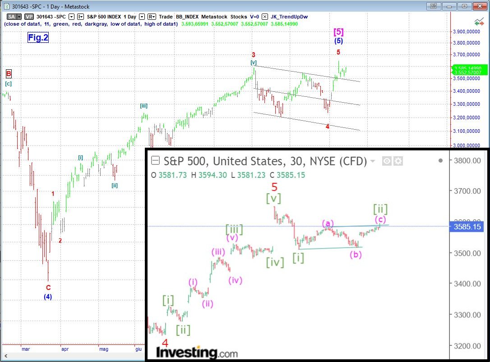
Task: Click the 3.593,65991 indicator value
Action: [194, 24]
